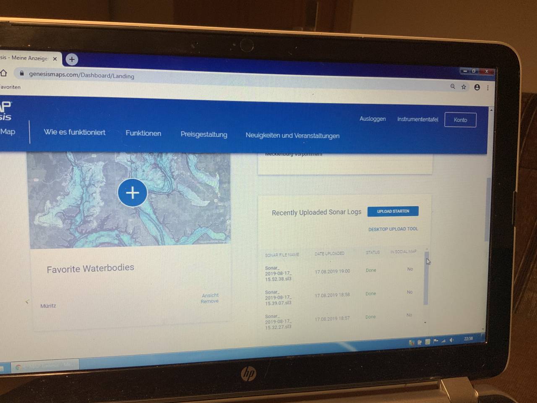The image size is (537, 403).
Task: Open the zoom magnifier icon in address bar
Action: tap(453, 86)
